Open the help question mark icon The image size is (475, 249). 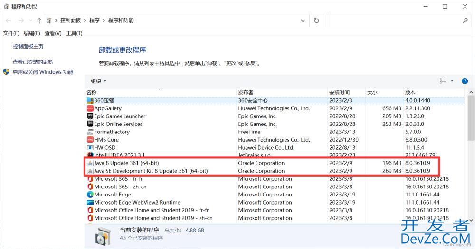tap(465, 81)
